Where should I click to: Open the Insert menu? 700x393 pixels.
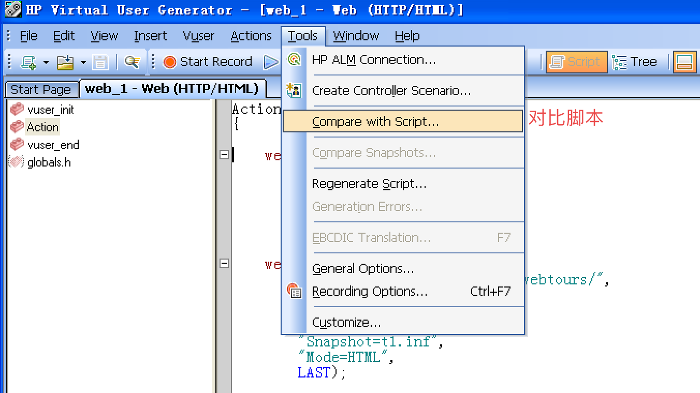click(150, 36)
